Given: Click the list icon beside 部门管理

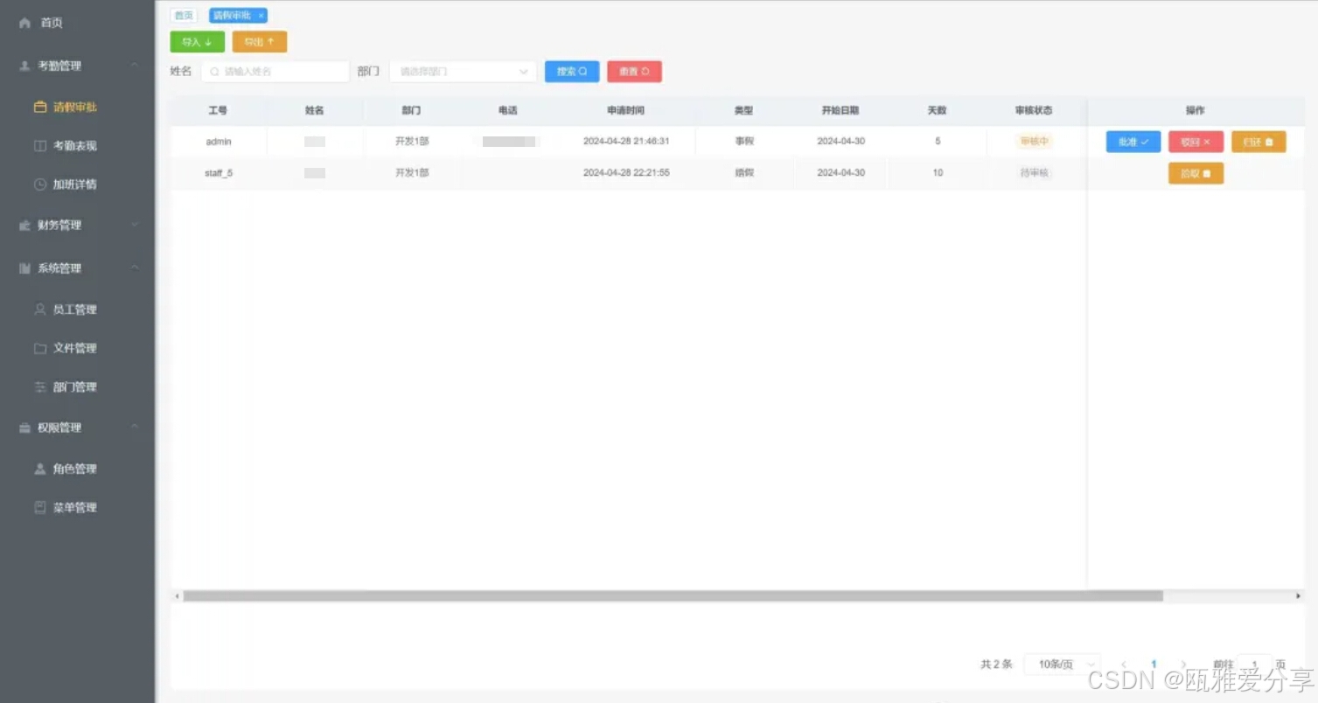Looking at the screenshot, I should coord(38,386).
